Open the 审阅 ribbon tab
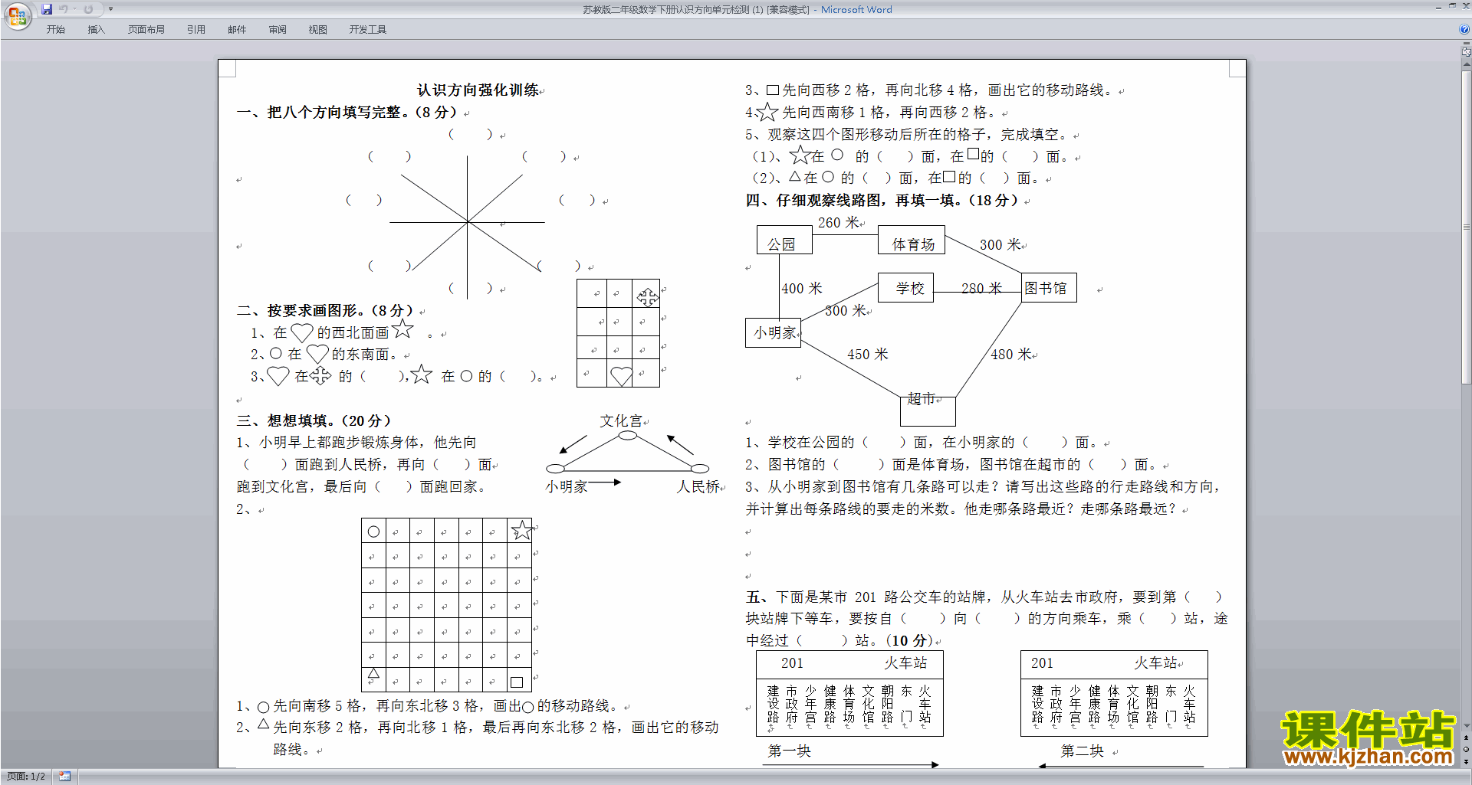 tap(278, 30)
